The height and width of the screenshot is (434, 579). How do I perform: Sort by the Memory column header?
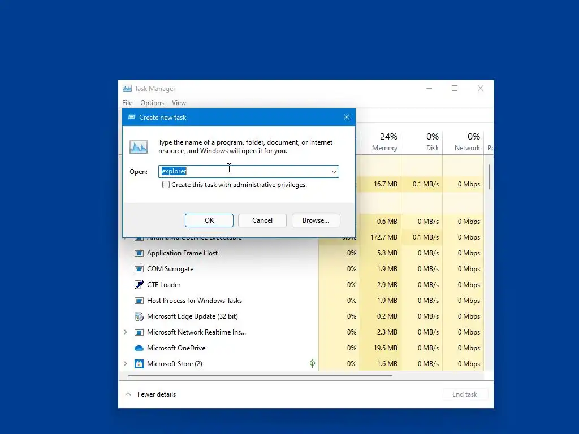click(381, 142)
